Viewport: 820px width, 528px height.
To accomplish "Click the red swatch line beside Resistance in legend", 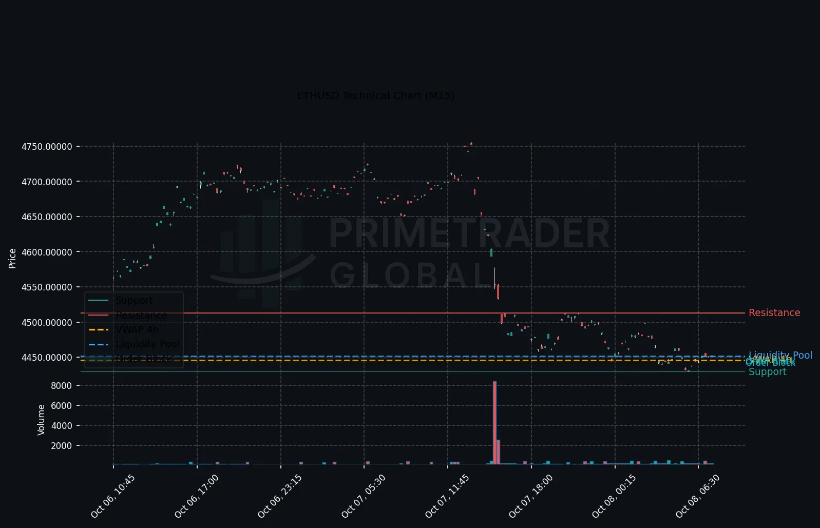I will pyautogui.click(x=99, y=315).
